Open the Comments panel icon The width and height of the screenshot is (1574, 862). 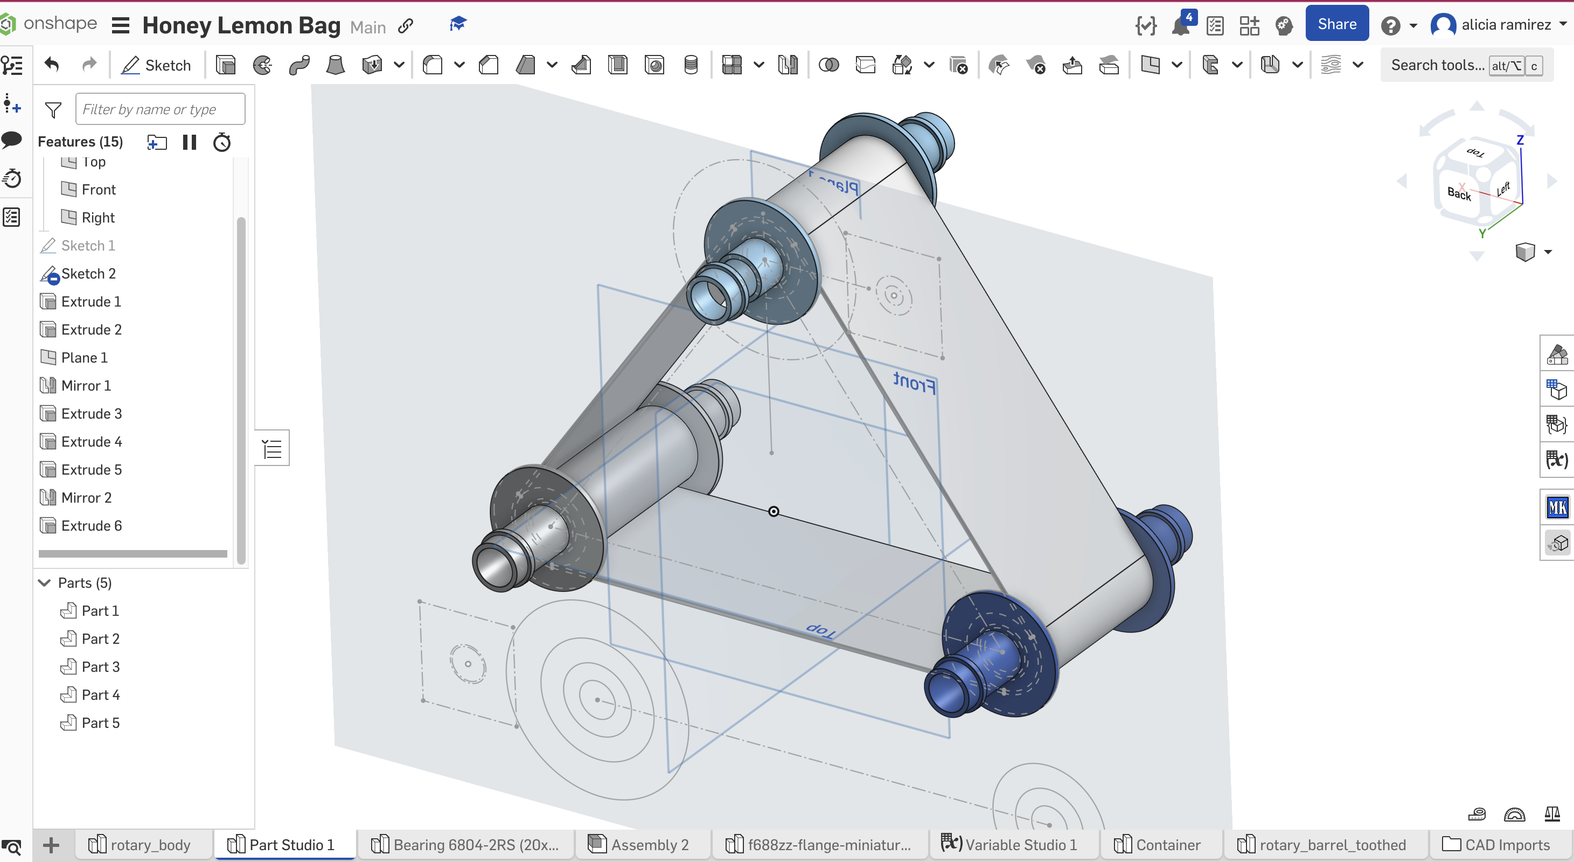(x=12, y=140)
